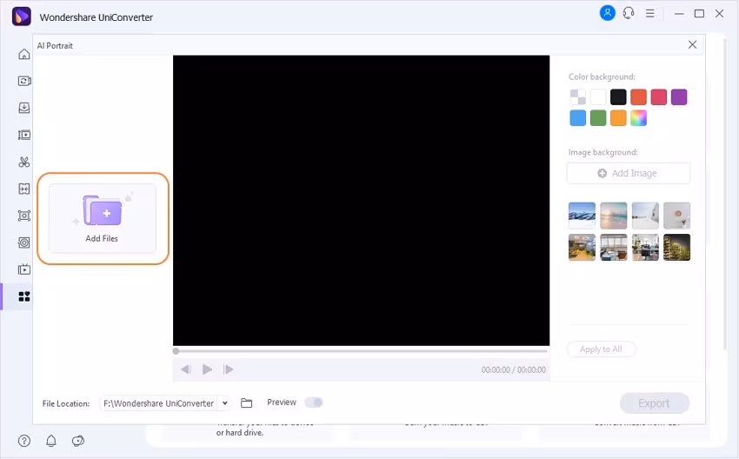
Task: Select the transparent checkerboard background swatch
Action: [578, 97]
